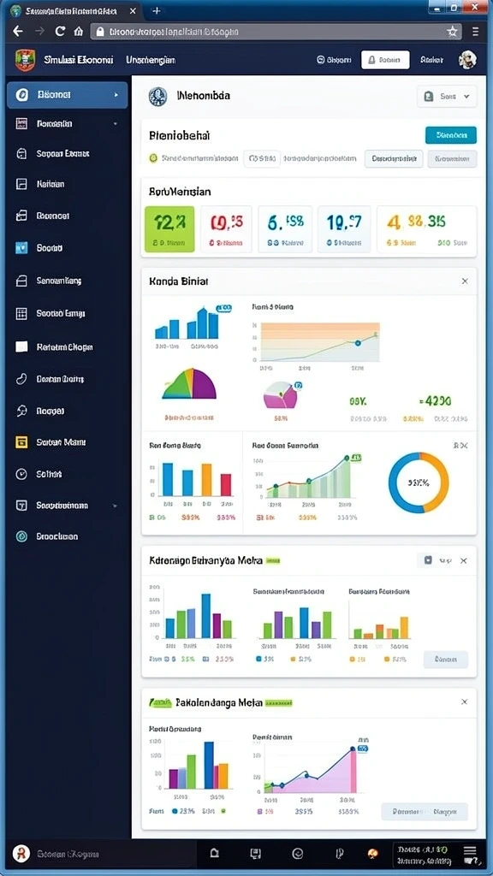The image size is (493, 876).
Task: Open the hamburger menu in the bottom-right taskbar
Action: click(470, 854)
